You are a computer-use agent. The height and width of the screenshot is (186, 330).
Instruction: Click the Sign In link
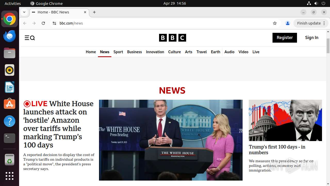click(312, 38)
